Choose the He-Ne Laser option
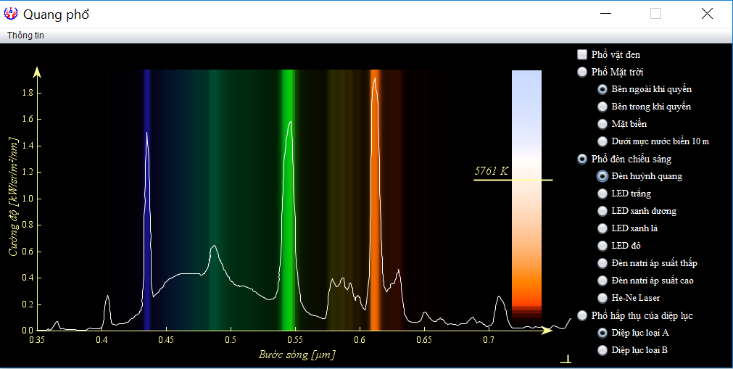Image resolution: width=733 pixels, height=369 pixels. [602, 298]
